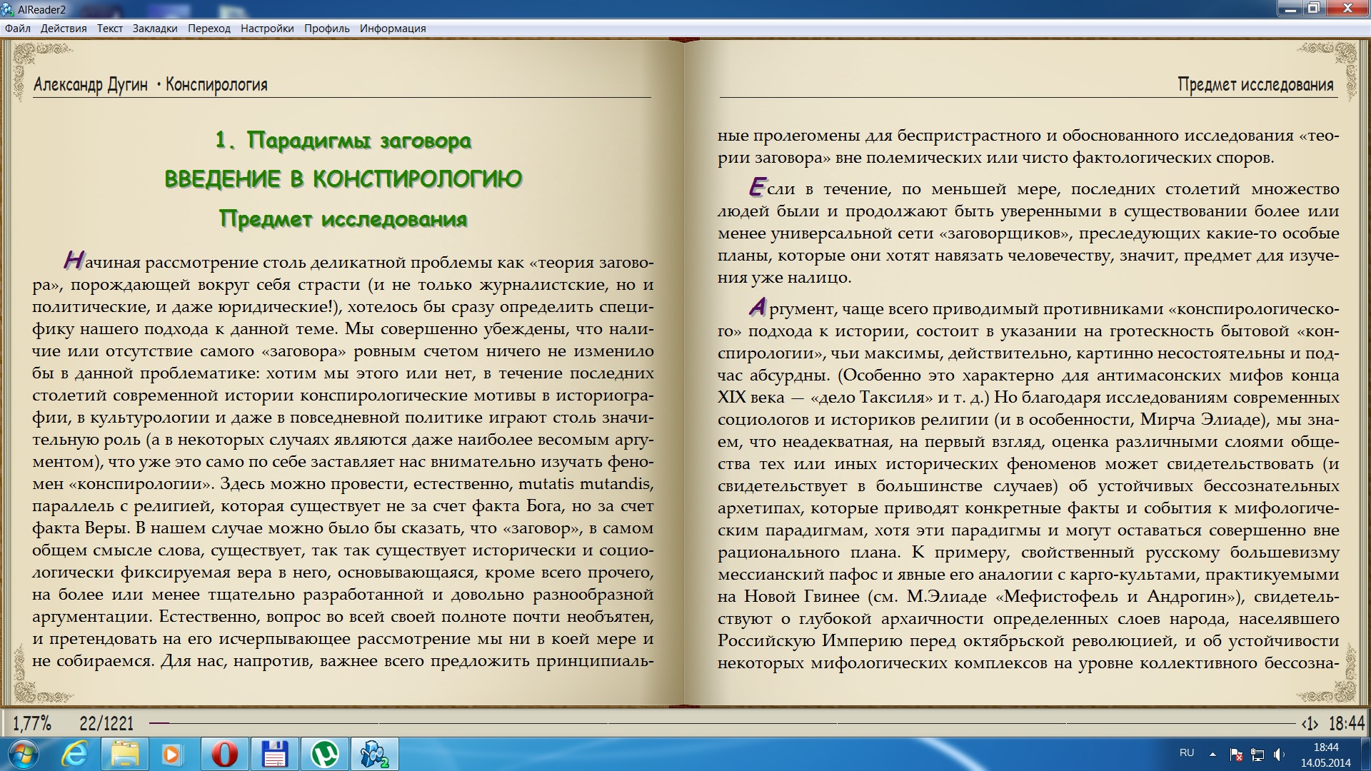The image size is (1371, 771).
Task: Click the page counter 22/1221
Action: 106,724
